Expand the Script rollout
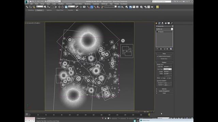218x122 pixels. point(164,93)
